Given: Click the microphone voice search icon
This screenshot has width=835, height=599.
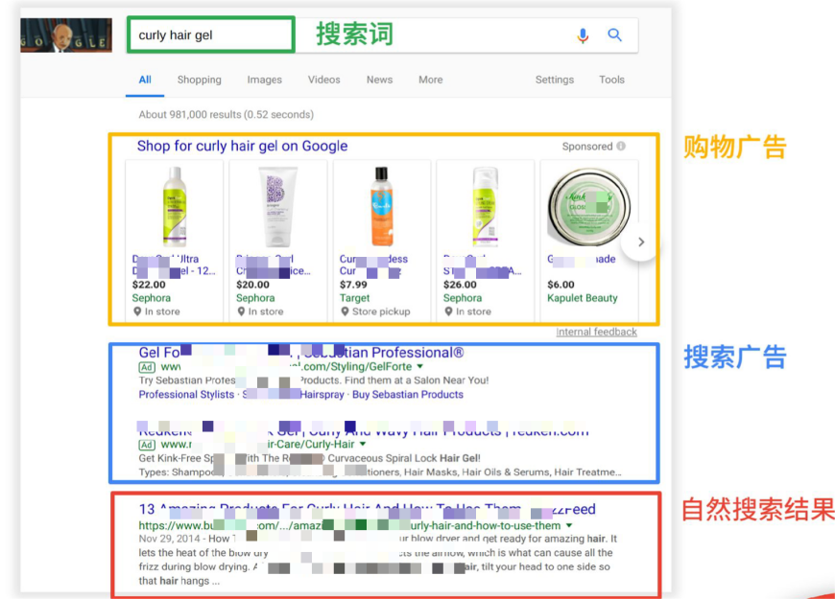Looking at the screenshot, I should [x=583, y=35].
